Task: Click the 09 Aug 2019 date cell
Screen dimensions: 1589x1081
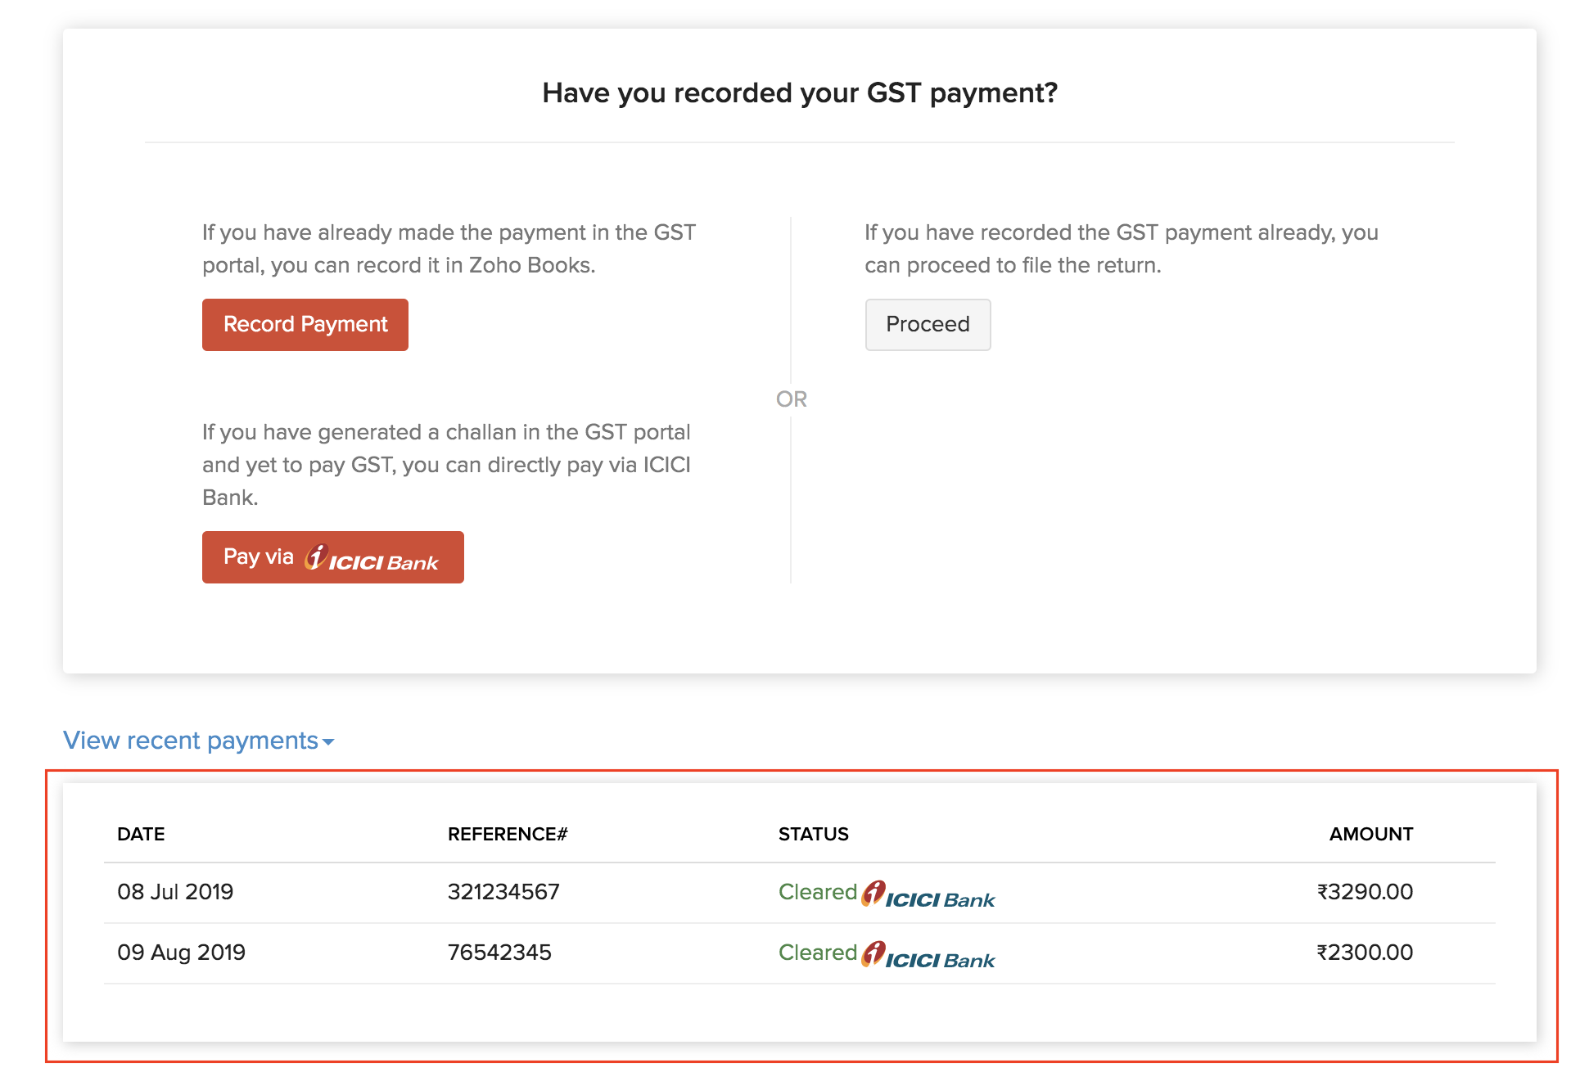Action: [x=181, y=953]
